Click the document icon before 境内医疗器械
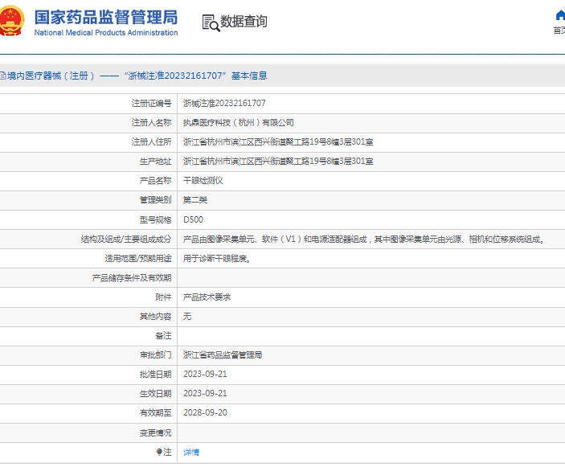Viewport: 565px width, 467px height. click(3, 76)
